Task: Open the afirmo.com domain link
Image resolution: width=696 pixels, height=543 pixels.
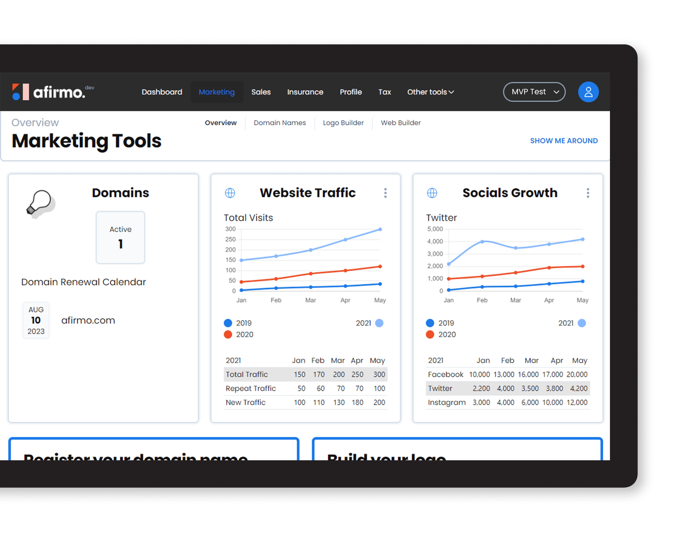Action: pyautogui.click(x=88, y=320)
